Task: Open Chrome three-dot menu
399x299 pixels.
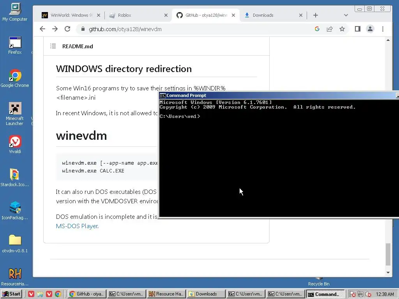Action: (x=383, y=29)
